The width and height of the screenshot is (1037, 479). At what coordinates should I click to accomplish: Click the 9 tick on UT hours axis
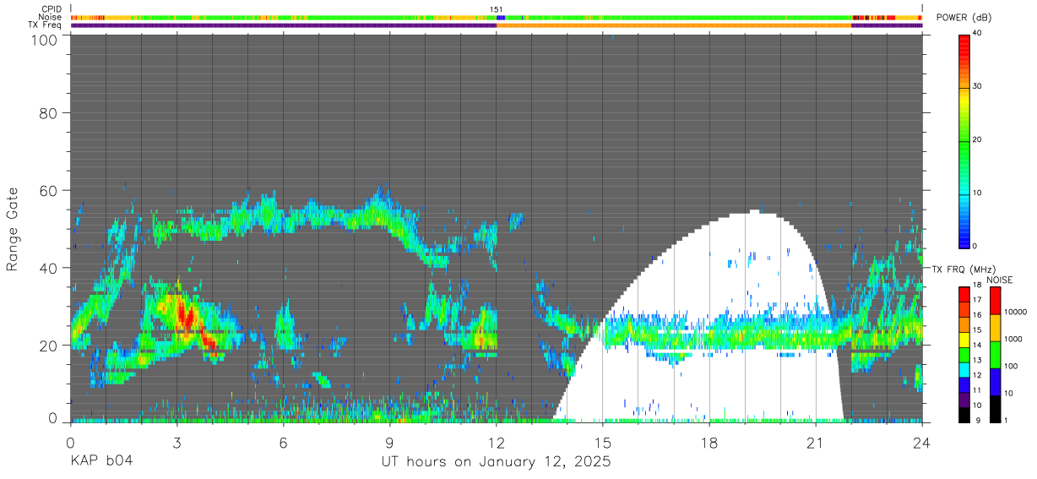(x=389, y=443)
